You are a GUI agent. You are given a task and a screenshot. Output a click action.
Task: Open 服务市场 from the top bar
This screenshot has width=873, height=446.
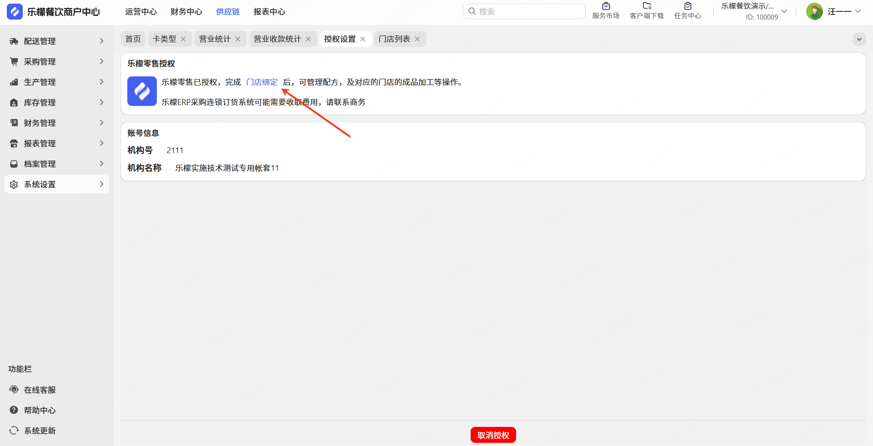click(x=606, y=11)
